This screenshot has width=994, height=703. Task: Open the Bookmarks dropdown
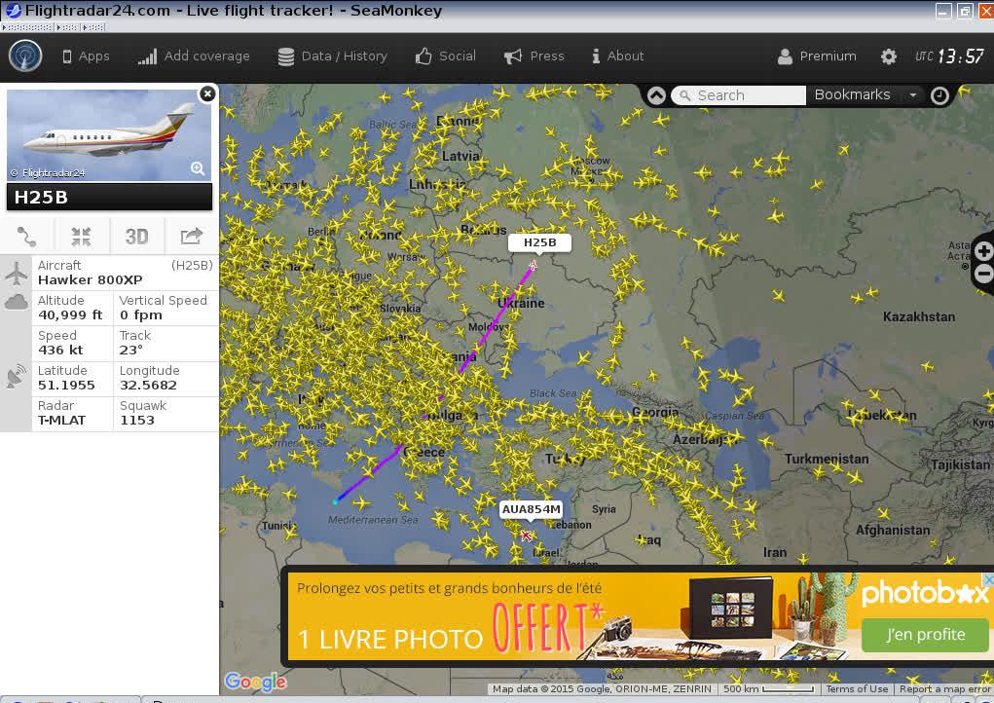[865, 95]
